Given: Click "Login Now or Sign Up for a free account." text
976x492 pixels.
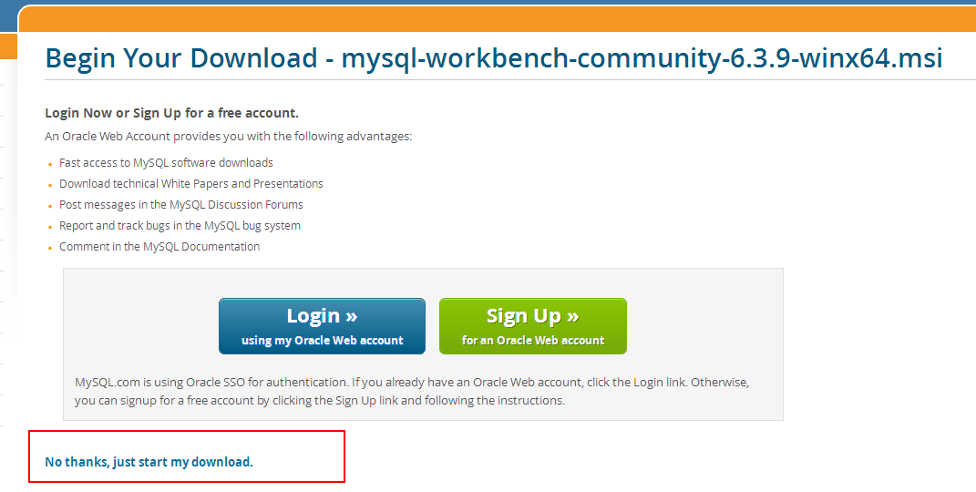Looking at the screenshot, I should [172, 113].
